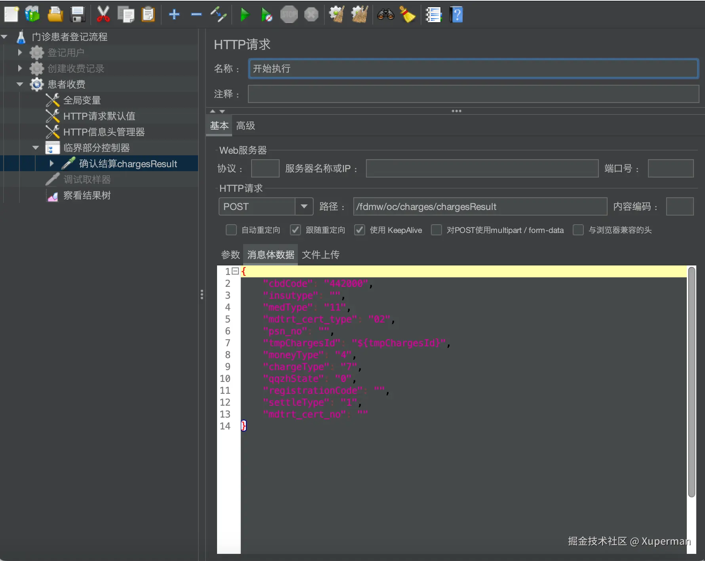Select HTTP信息头管理器 in the tree

coord(104,132)
